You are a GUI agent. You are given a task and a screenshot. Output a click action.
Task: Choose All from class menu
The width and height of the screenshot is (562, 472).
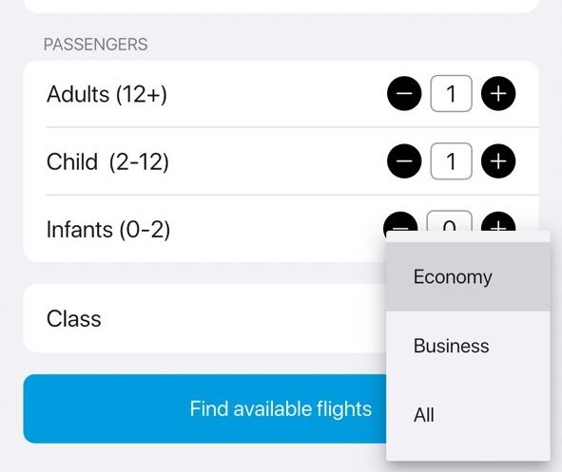point(468,415)
